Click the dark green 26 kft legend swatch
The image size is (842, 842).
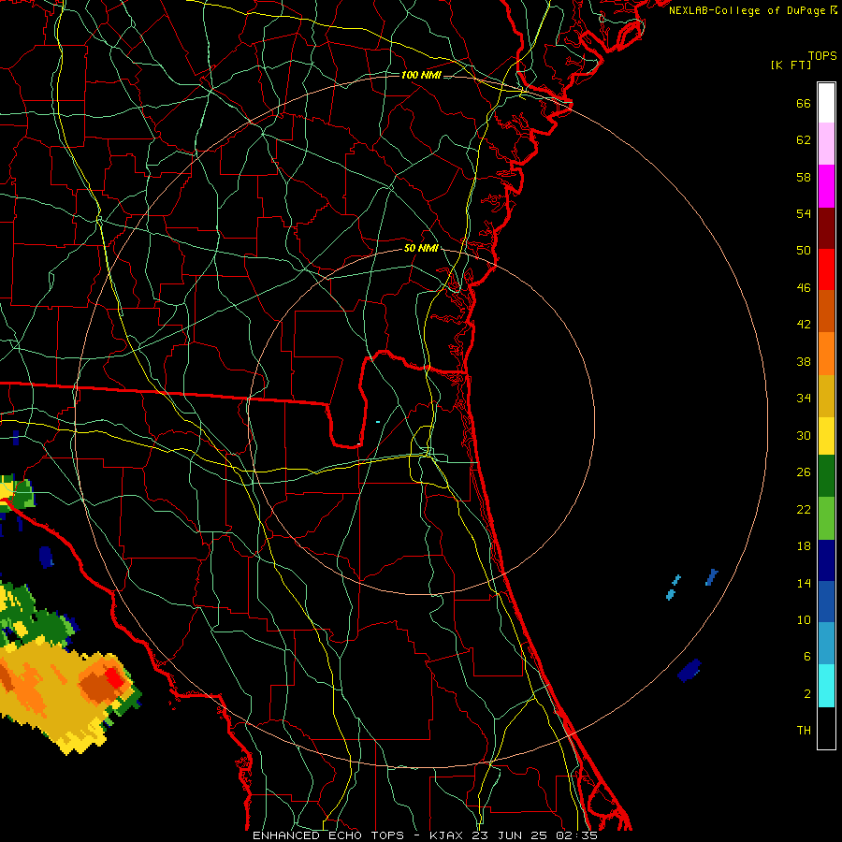pyautogui.click(x=826, y=476)
